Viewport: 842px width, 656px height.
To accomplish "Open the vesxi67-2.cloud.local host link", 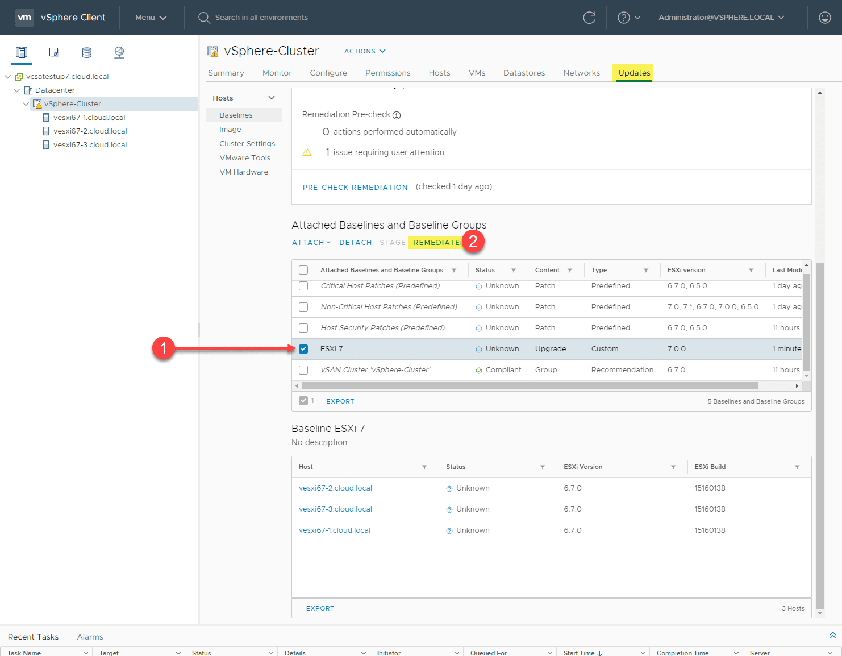I will 335,488.
